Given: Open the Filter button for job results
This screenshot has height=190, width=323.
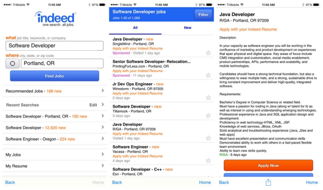Looking at the screenshot, I should [203, 15].
